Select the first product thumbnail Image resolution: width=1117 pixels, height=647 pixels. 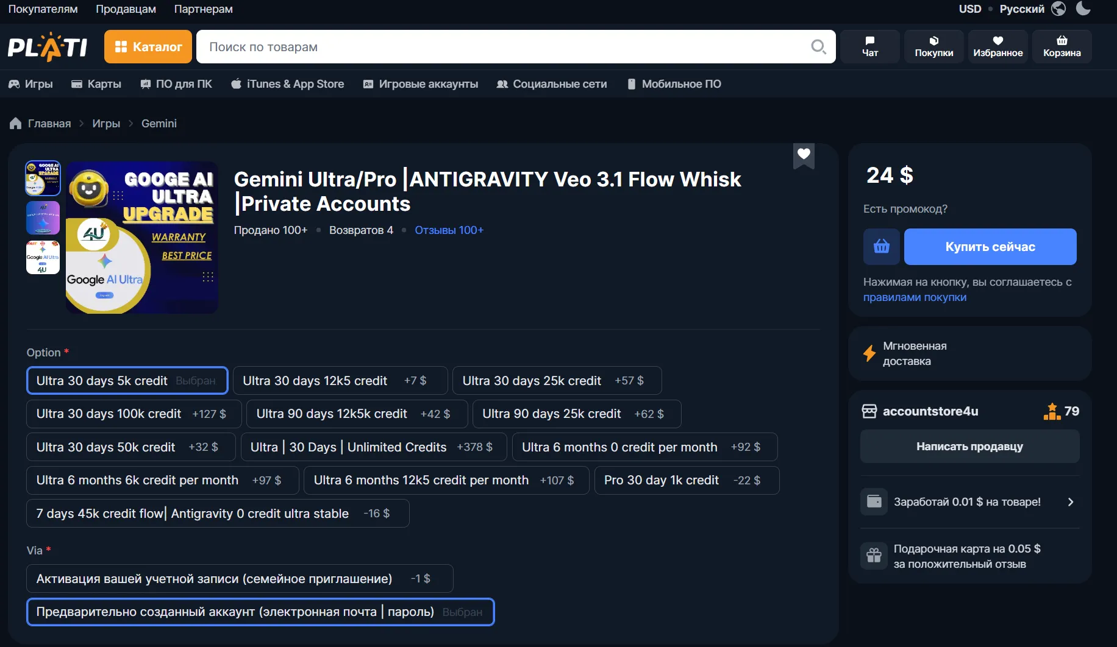[43, 178]
